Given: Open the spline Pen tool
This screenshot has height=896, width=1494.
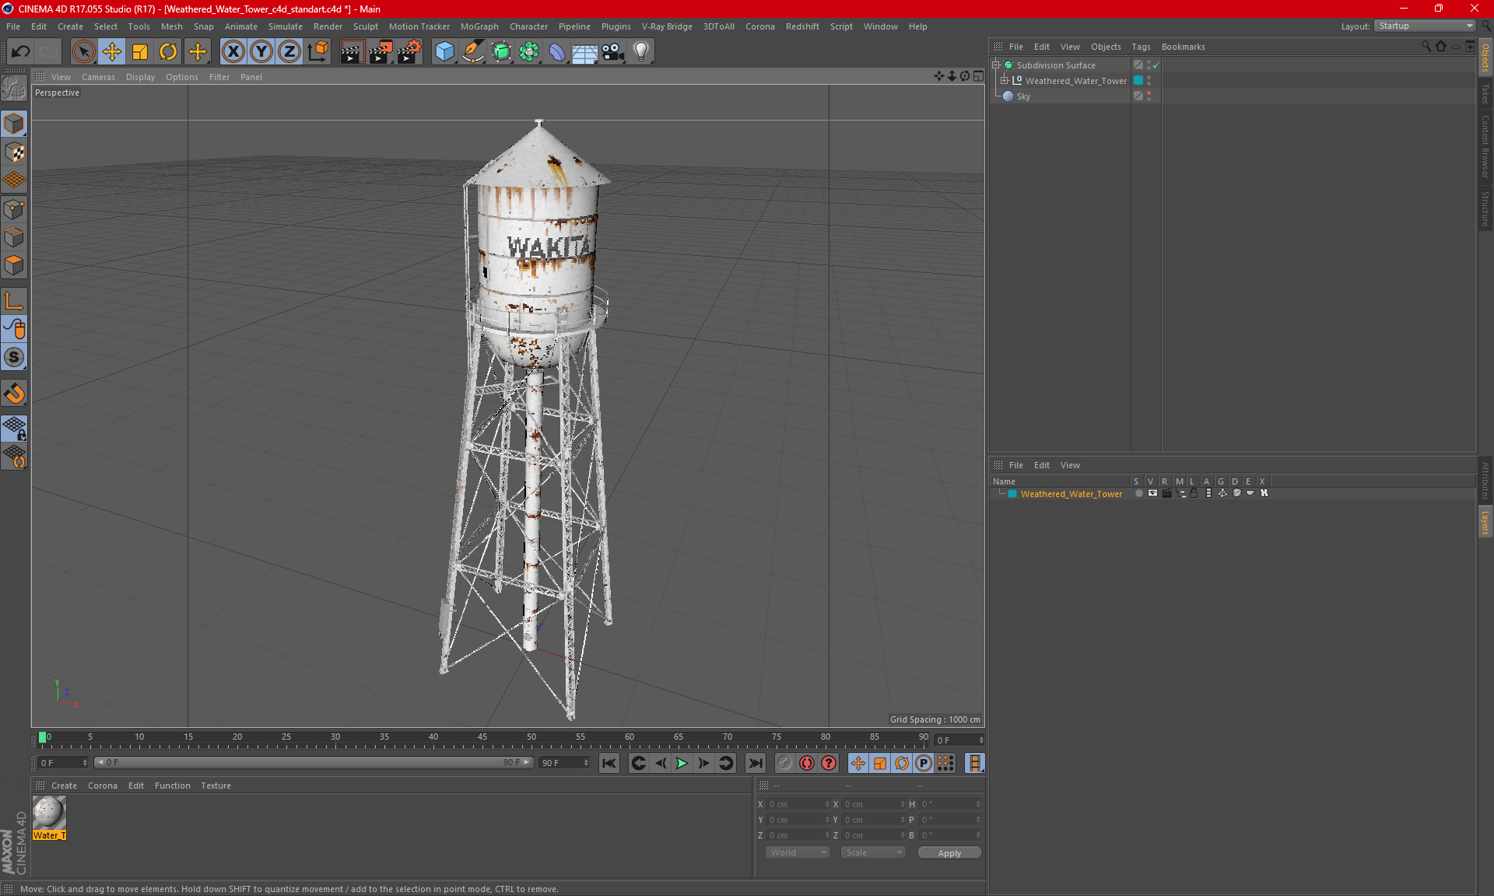Looking at the screenshot, I should coord(473,52).
